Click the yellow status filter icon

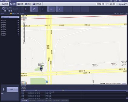[x=11, y=14]
